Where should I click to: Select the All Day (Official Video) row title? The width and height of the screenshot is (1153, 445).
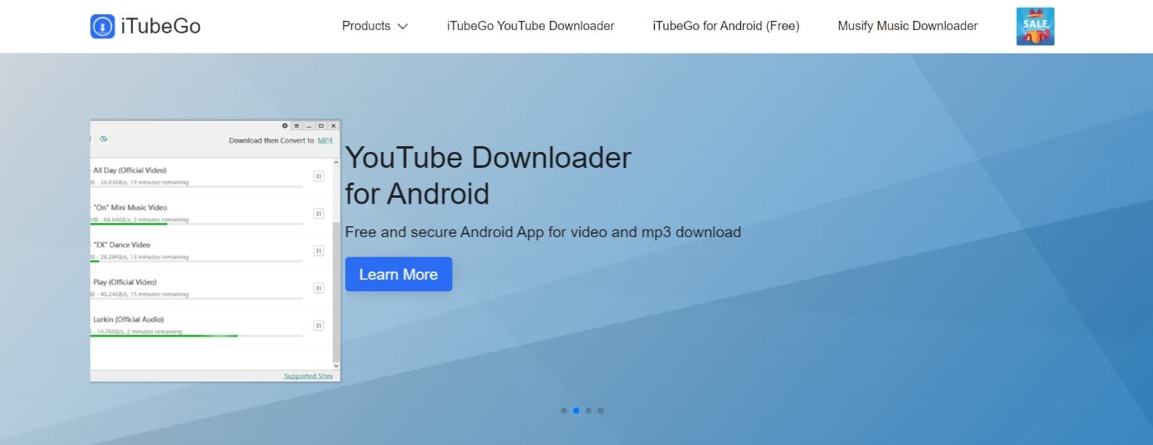[130, 170]
